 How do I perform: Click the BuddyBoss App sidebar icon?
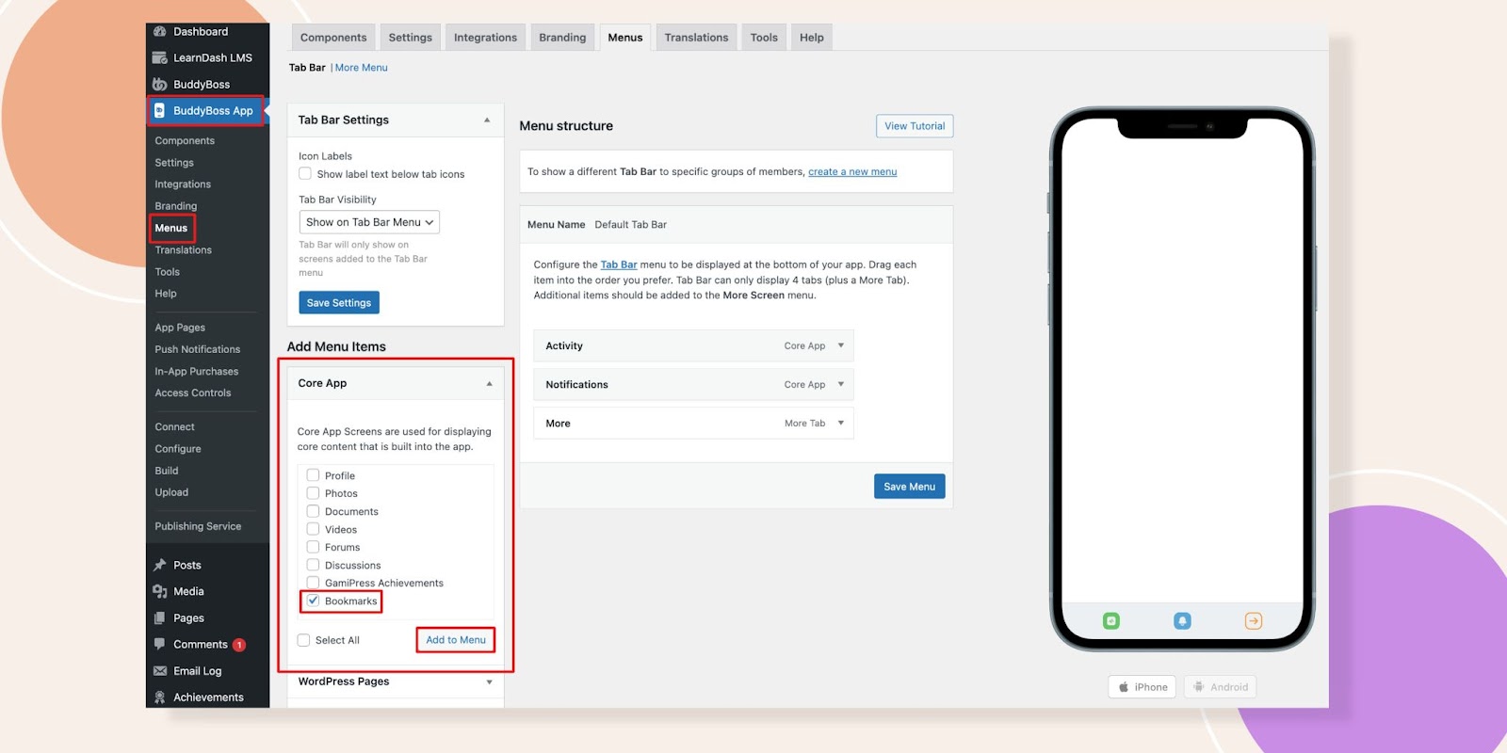pyautogui.click(x=160, y=110)
